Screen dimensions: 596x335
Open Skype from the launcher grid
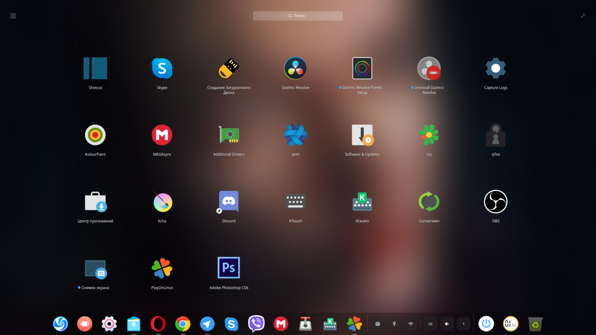(162, 69)
